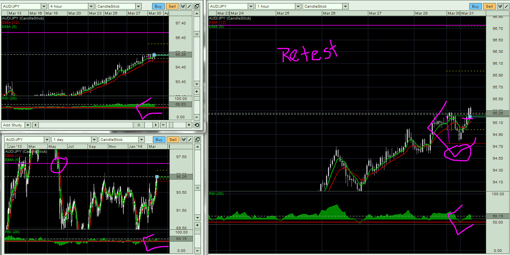Screen dimensions: 510x255
Task: Reset 4 hour chart view refresh icon
Action: tap(197, 125)
